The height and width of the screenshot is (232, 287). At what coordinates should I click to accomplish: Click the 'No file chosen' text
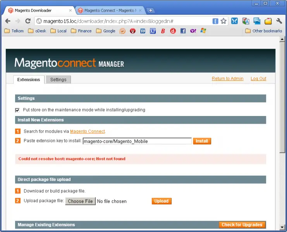[x=112, y=201]
